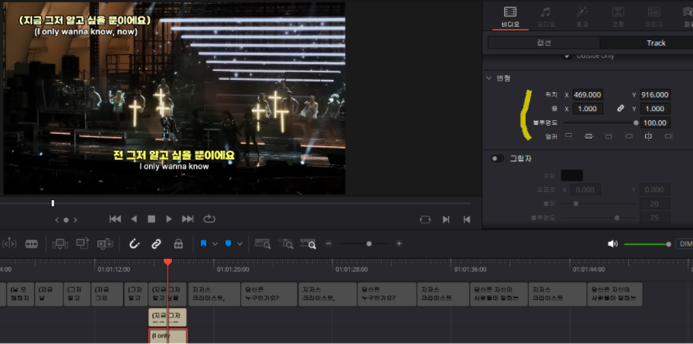This screenshot has height=344, width=693.
Task: Click the Full Extent Zoom icon
Action: pyautogui.click(x=262, y=244)
